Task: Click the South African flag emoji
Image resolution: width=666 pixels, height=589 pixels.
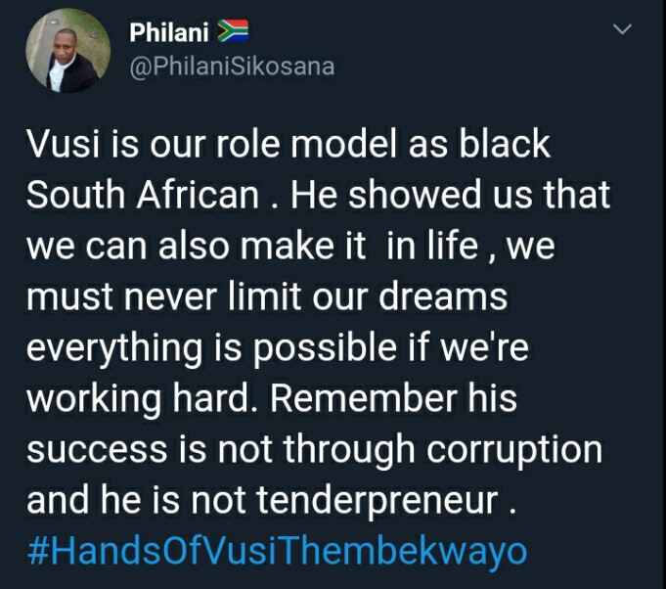Action: 233,31
